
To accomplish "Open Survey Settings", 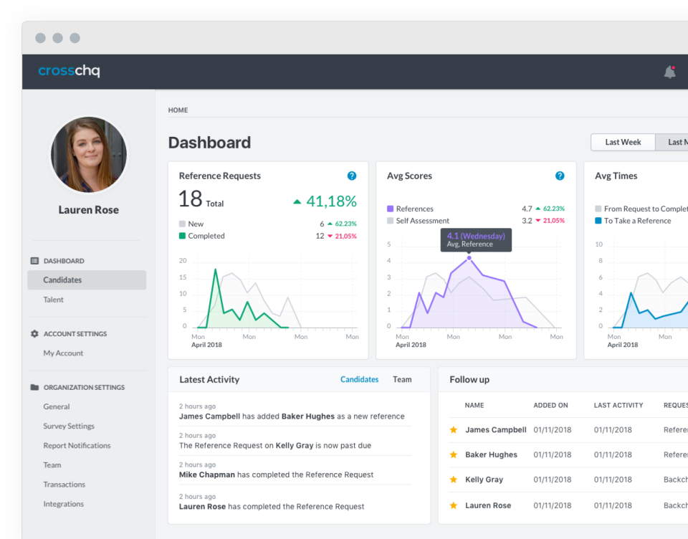I will click(69, 426).
